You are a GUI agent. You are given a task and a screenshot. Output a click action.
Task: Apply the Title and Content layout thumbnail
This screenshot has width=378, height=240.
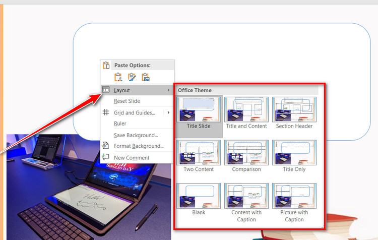[246, 109]
